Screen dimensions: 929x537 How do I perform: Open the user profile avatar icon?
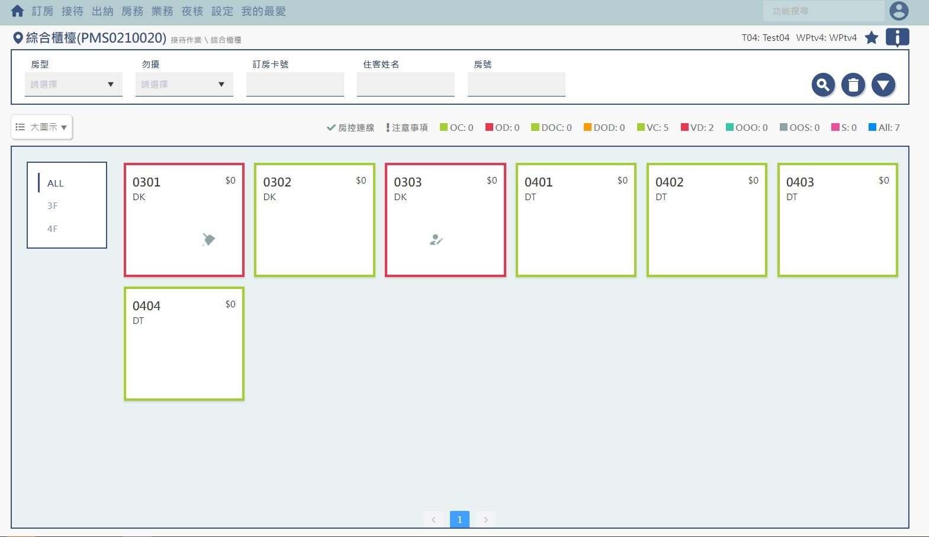point(898,11)
